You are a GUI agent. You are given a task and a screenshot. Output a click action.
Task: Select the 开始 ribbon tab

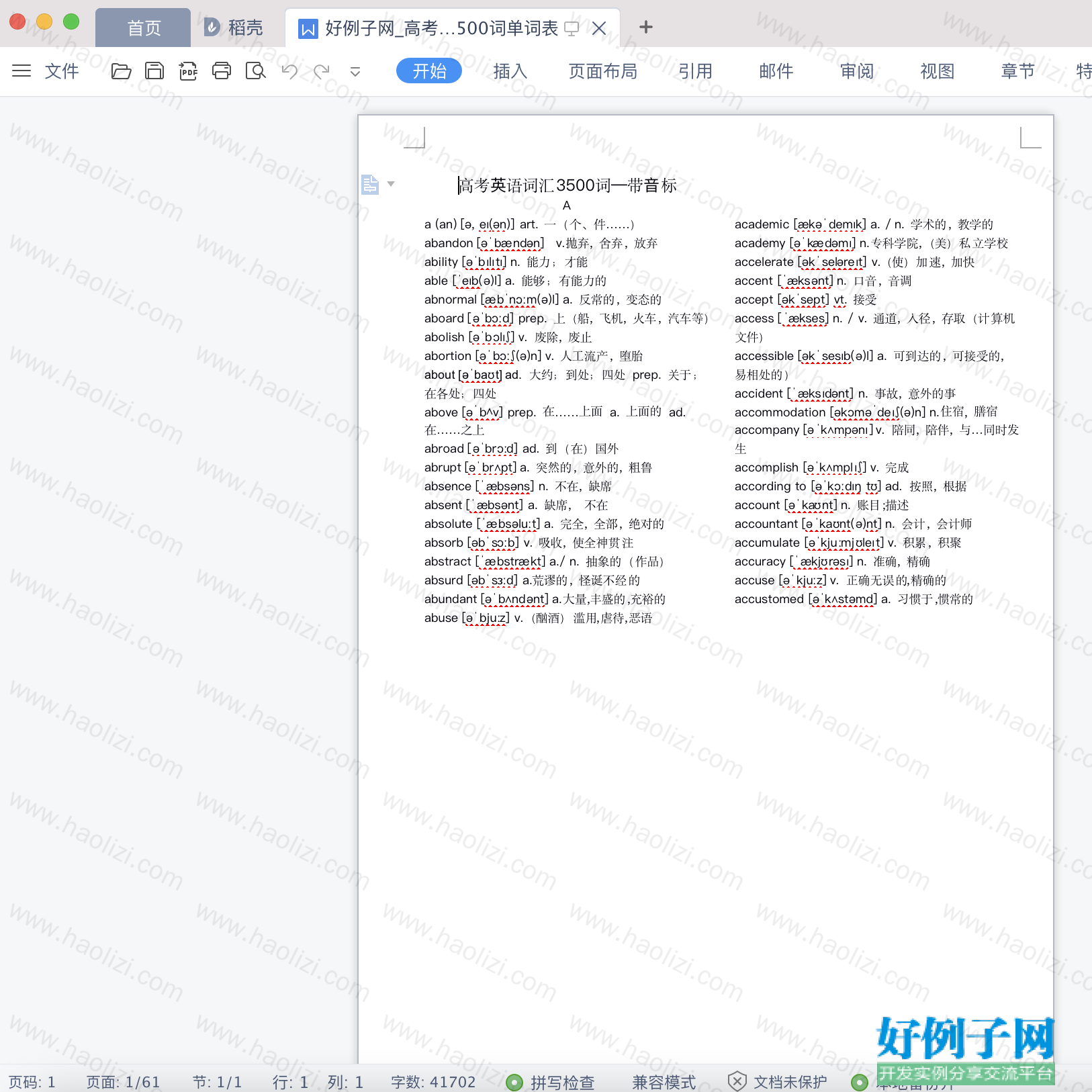click(429, 71)
